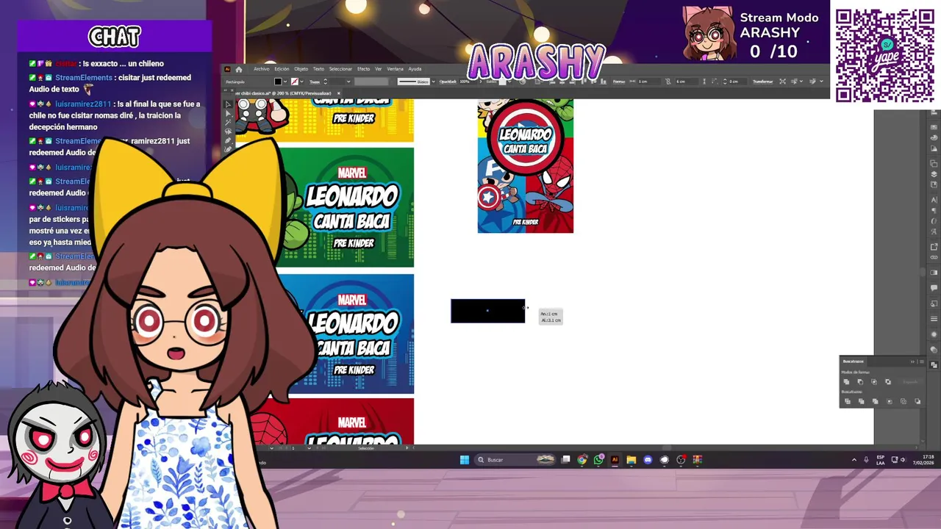
Task: Open Discord from the taskbar
Action: pos(648,460)
